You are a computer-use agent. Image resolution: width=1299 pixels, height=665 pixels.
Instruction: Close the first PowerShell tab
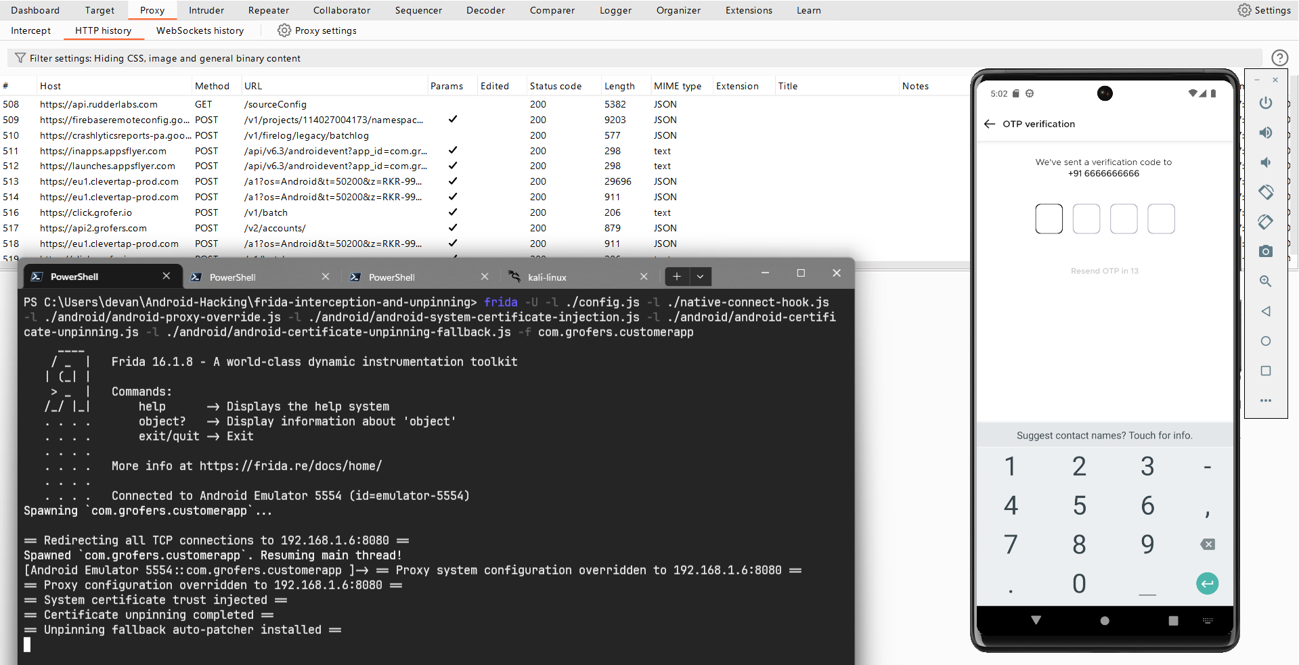167,276
